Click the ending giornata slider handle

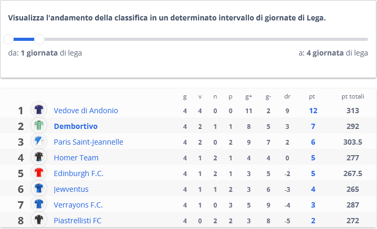pyautogui.click(x=39, y=39)
